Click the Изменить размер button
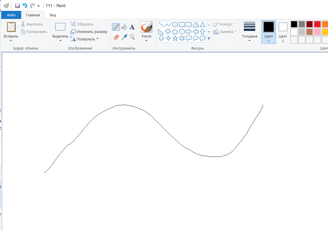328x231 pixels. pyautogui.click(x=89, y=32)
